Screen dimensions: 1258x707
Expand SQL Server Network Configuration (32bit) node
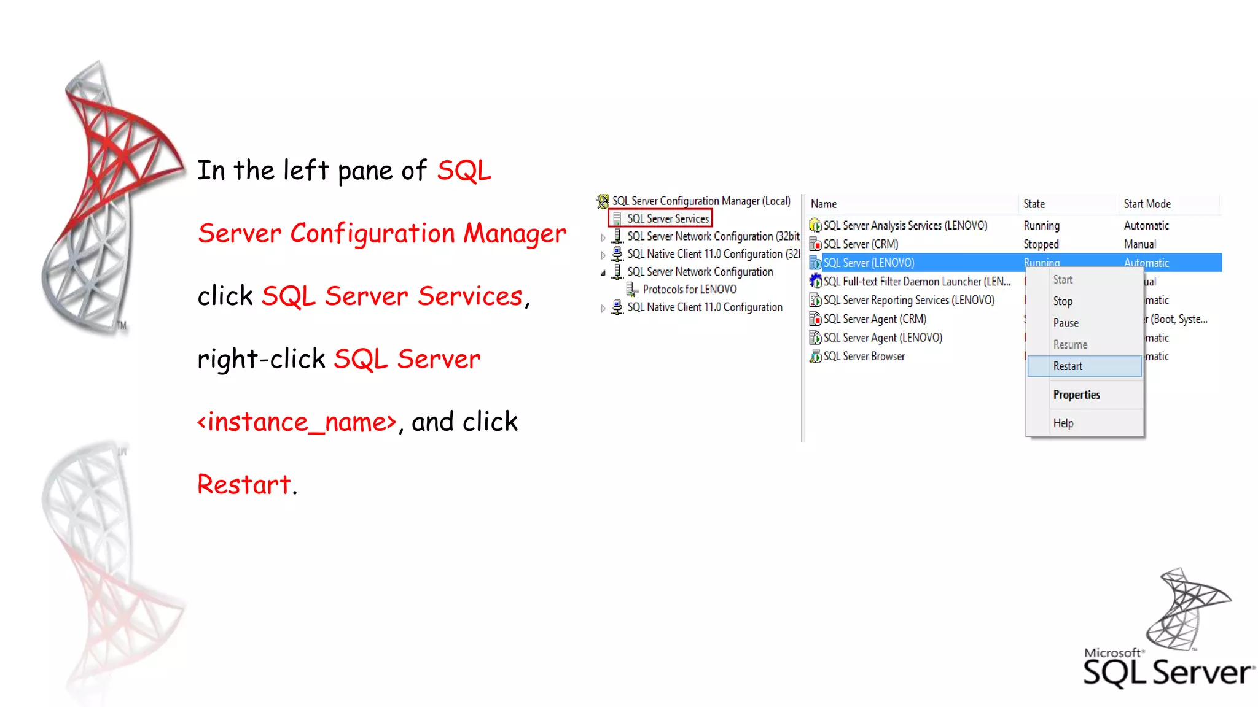tap(603, 237)
